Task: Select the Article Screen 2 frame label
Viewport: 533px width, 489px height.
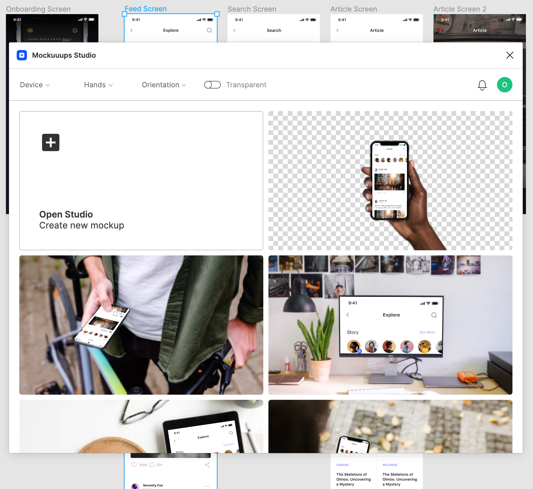Action: (x=460, y=9)
